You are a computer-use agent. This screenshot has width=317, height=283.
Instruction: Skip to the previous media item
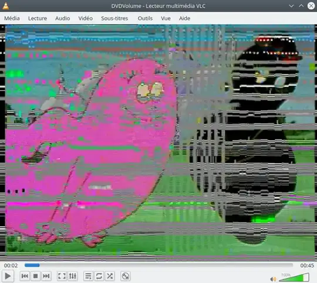(x=25, y=276)
